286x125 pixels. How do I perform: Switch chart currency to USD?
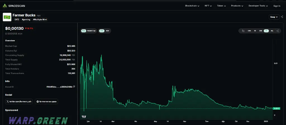point(102,31)
